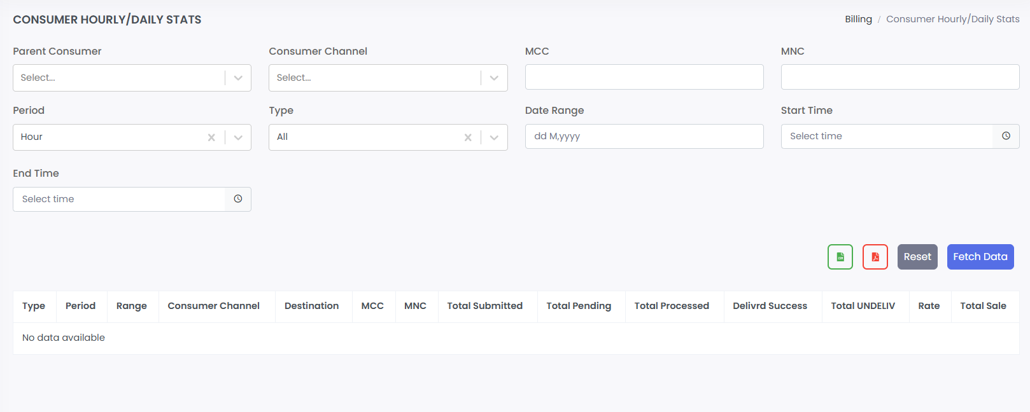Focus the MCC input field

pos(644,77)
